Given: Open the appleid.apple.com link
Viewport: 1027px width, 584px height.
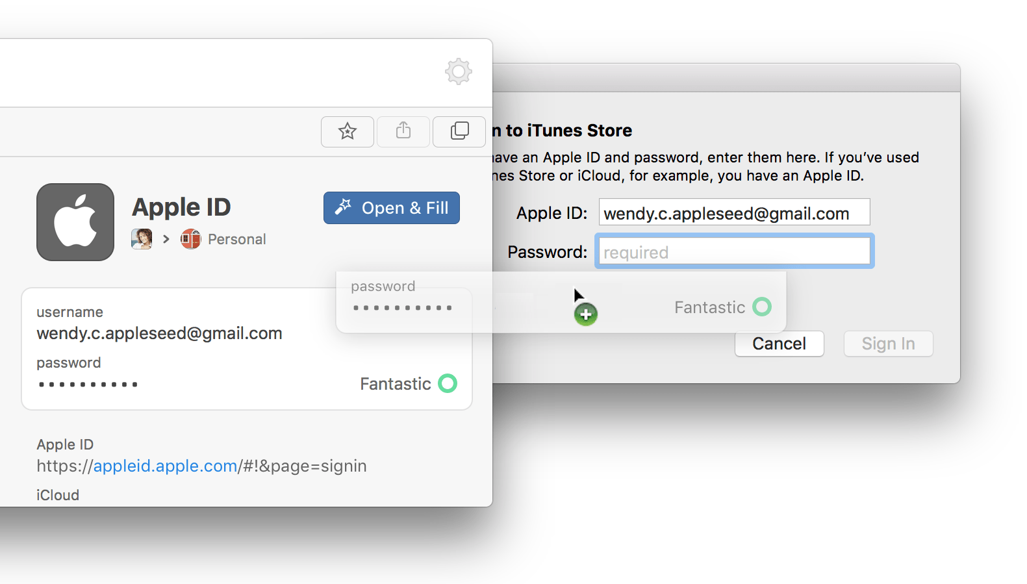Looking at the screenshot, I should pyautogui.click(x=166, y=466).
